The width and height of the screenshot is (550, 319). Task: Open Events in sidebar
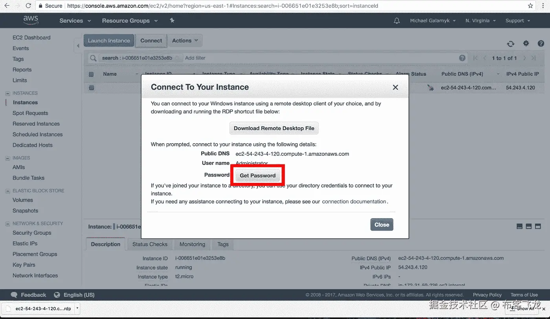(20, 48)
